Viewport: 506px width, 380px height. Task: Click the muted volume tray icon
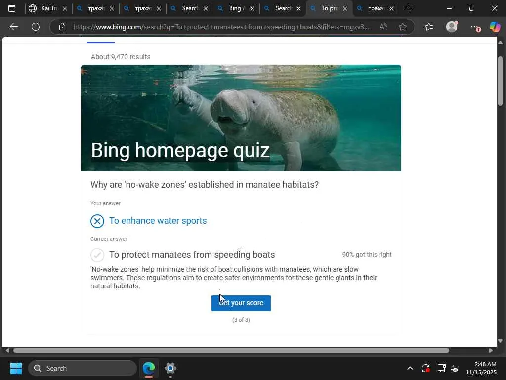click(455, 368)
